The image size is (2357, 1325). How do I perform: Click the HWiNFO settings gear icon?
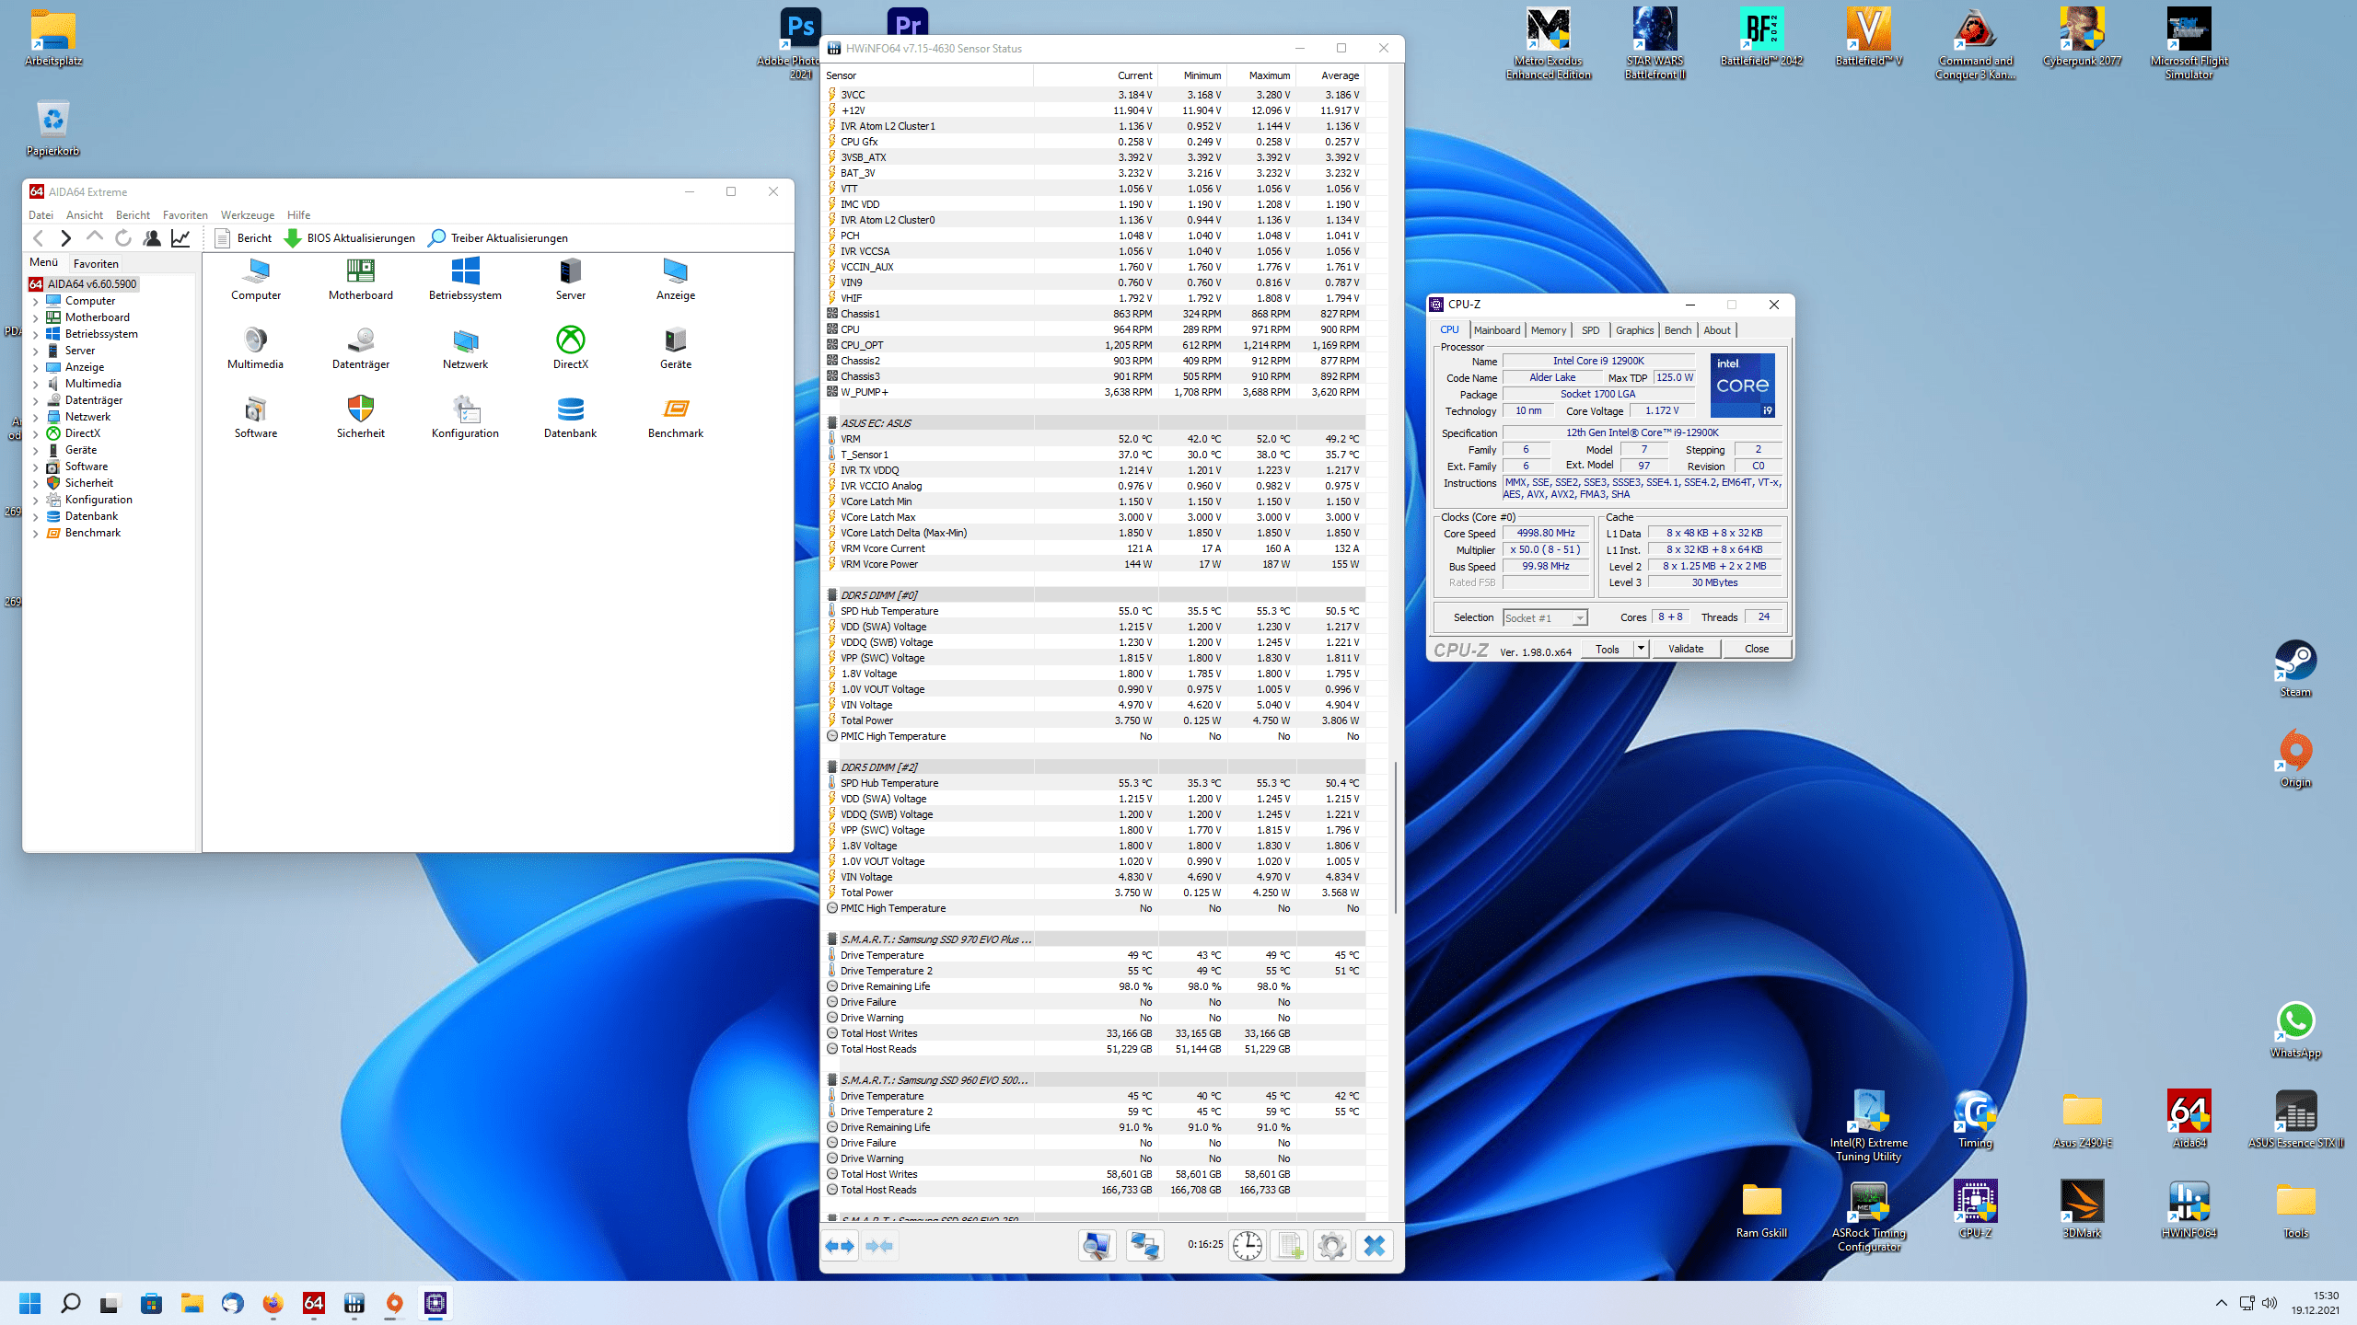[x=1331, y=1246]
